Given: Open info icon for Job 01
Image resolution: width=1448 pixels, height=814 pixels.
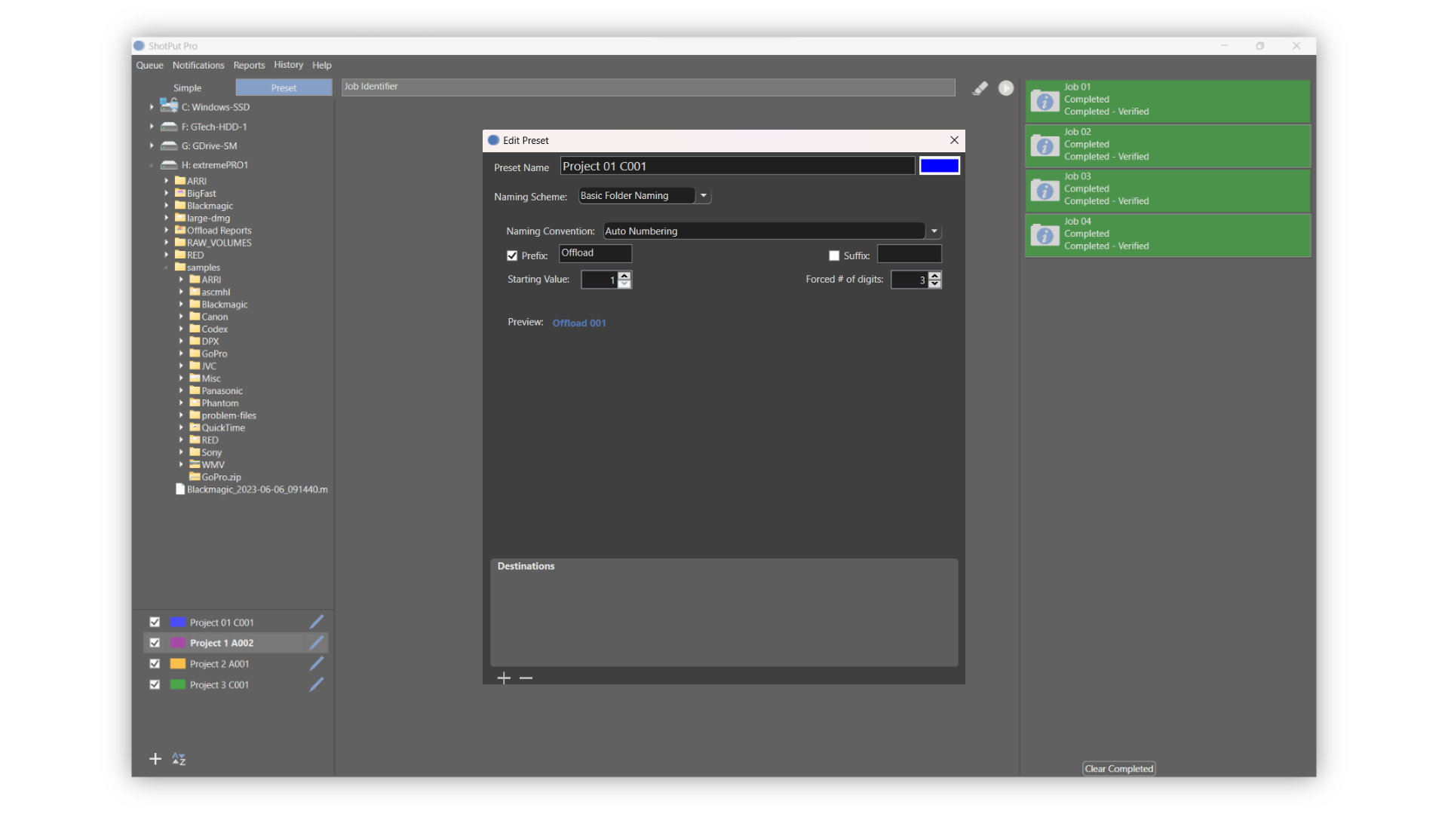Looking at the screenshot, I should pyautogui.click(x=1045, y=101).
